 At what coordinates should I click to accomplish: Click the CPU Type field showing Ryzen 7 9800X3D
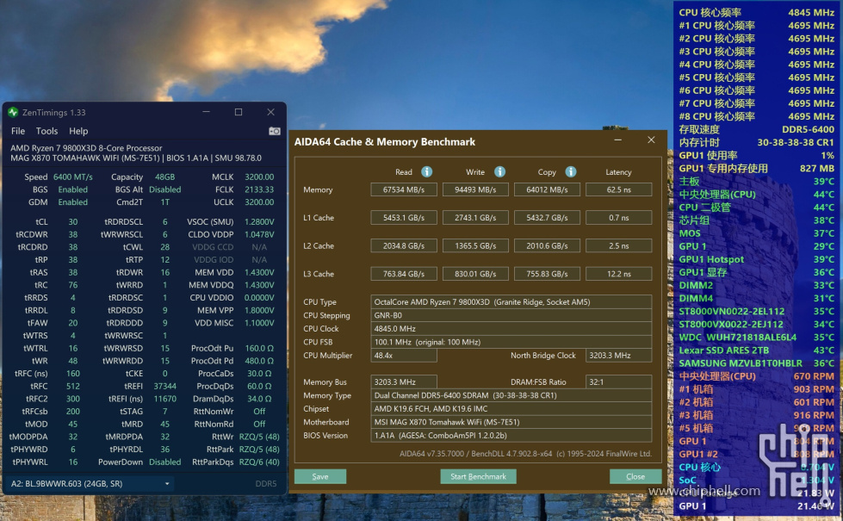click(511, 302)
